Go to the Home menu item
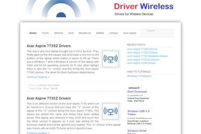 33,33
